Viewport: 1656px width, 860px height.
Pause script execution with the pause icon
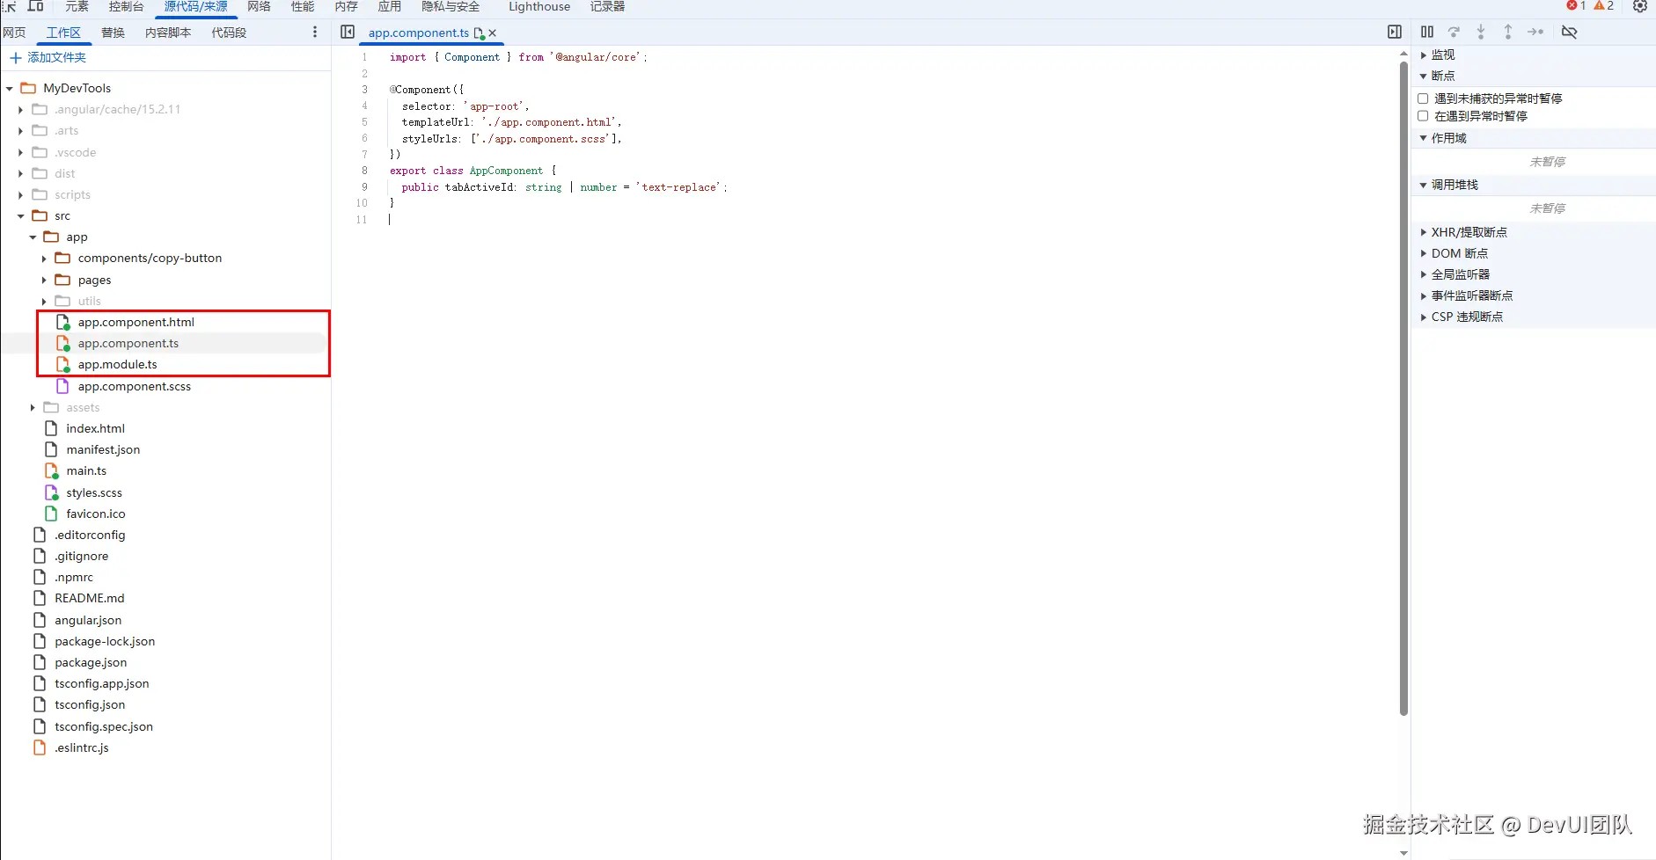point(1427,32)
